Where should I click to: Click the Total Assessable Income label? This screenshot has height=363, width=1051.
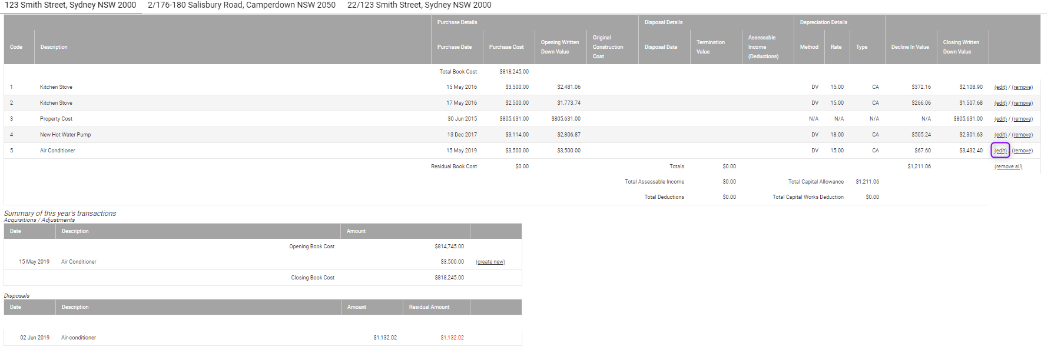[x=654, y=182]
